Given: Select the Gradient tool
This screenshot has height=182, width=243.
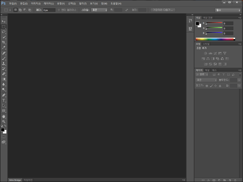Looking at the screenshot, I should [4, 79].
